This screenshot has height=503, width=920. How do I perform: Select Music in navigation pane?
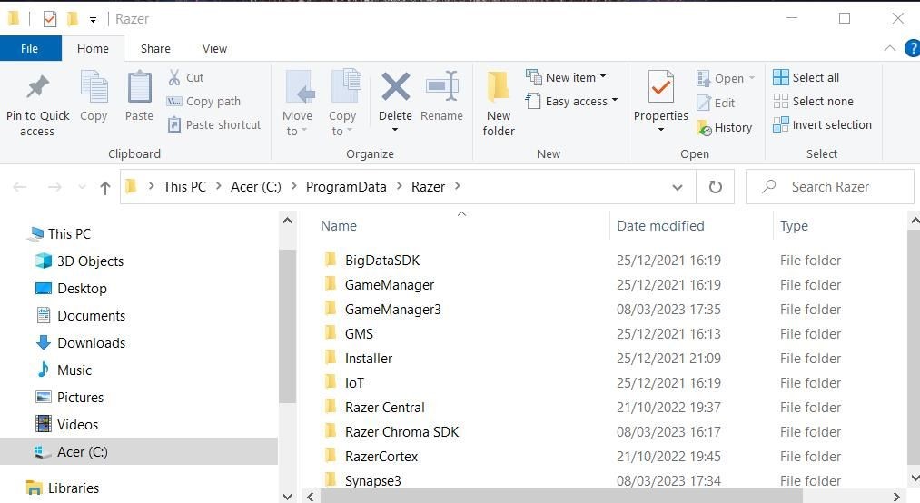click(74, 370)
